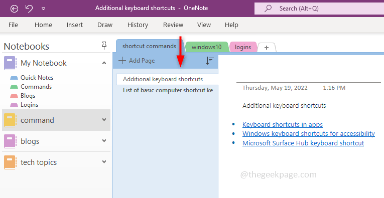The height and width of the screenshot is (198, 384).
Task: Switch to windows10 section tab
Action: 206,47
